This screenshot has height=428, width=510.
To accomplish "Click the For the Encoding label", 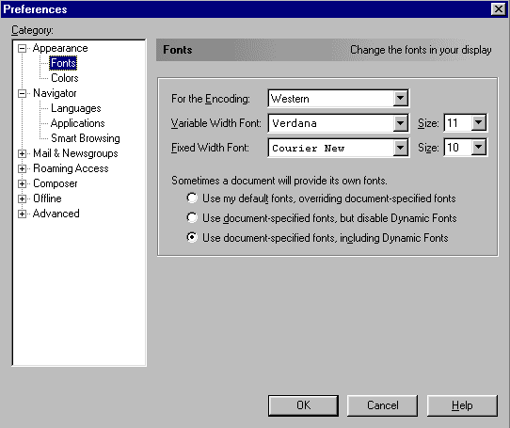I will pyautogui.click(x=211, y=99).
